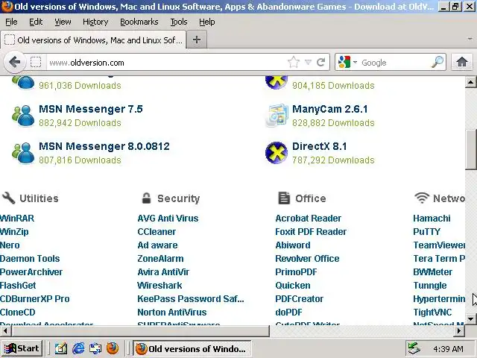Click the horizontal scrollbar thumb
This screenshot has width=477, height=358.
(140, 330)
